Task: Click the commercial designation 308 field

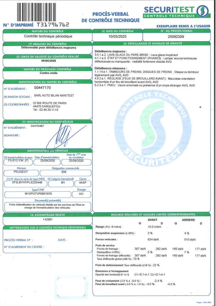Action: tap(65, 173)
